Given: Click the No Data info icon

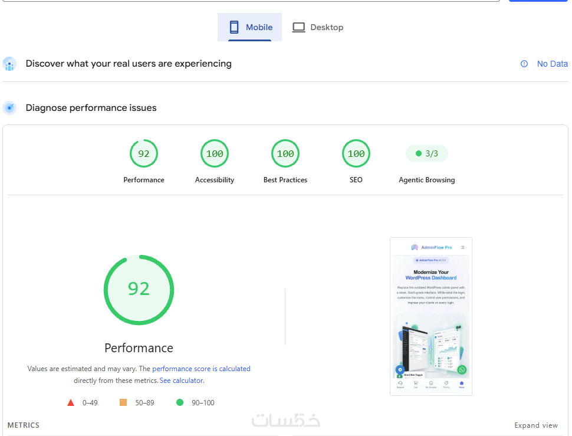Looking at the screenshot, I should [524, 64].
